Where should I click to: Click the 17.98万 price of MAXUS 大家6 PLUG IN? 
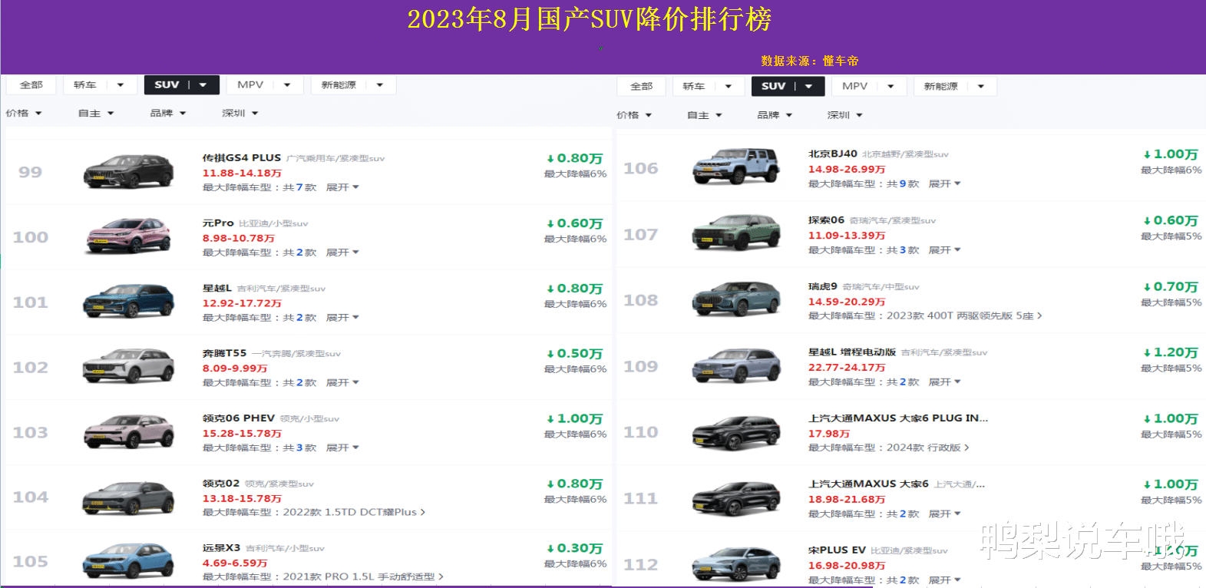829,434
